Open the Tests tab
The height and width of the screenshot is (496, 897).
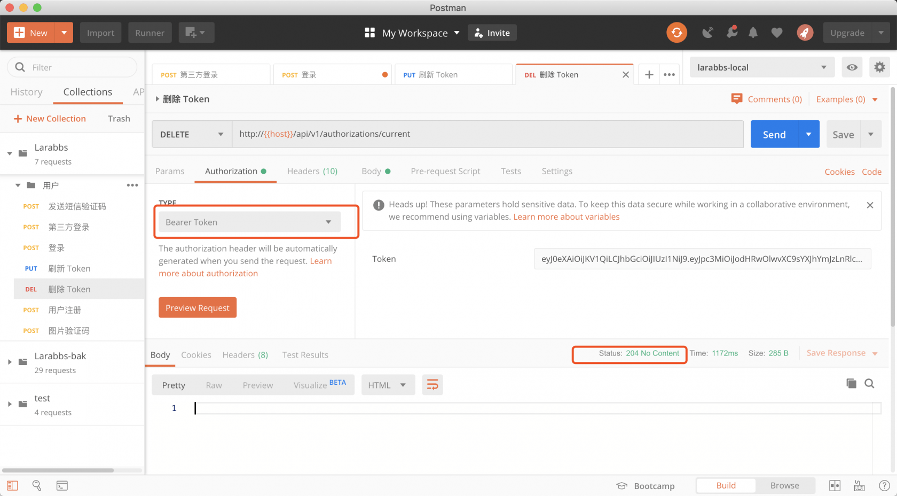coord(511,171)
